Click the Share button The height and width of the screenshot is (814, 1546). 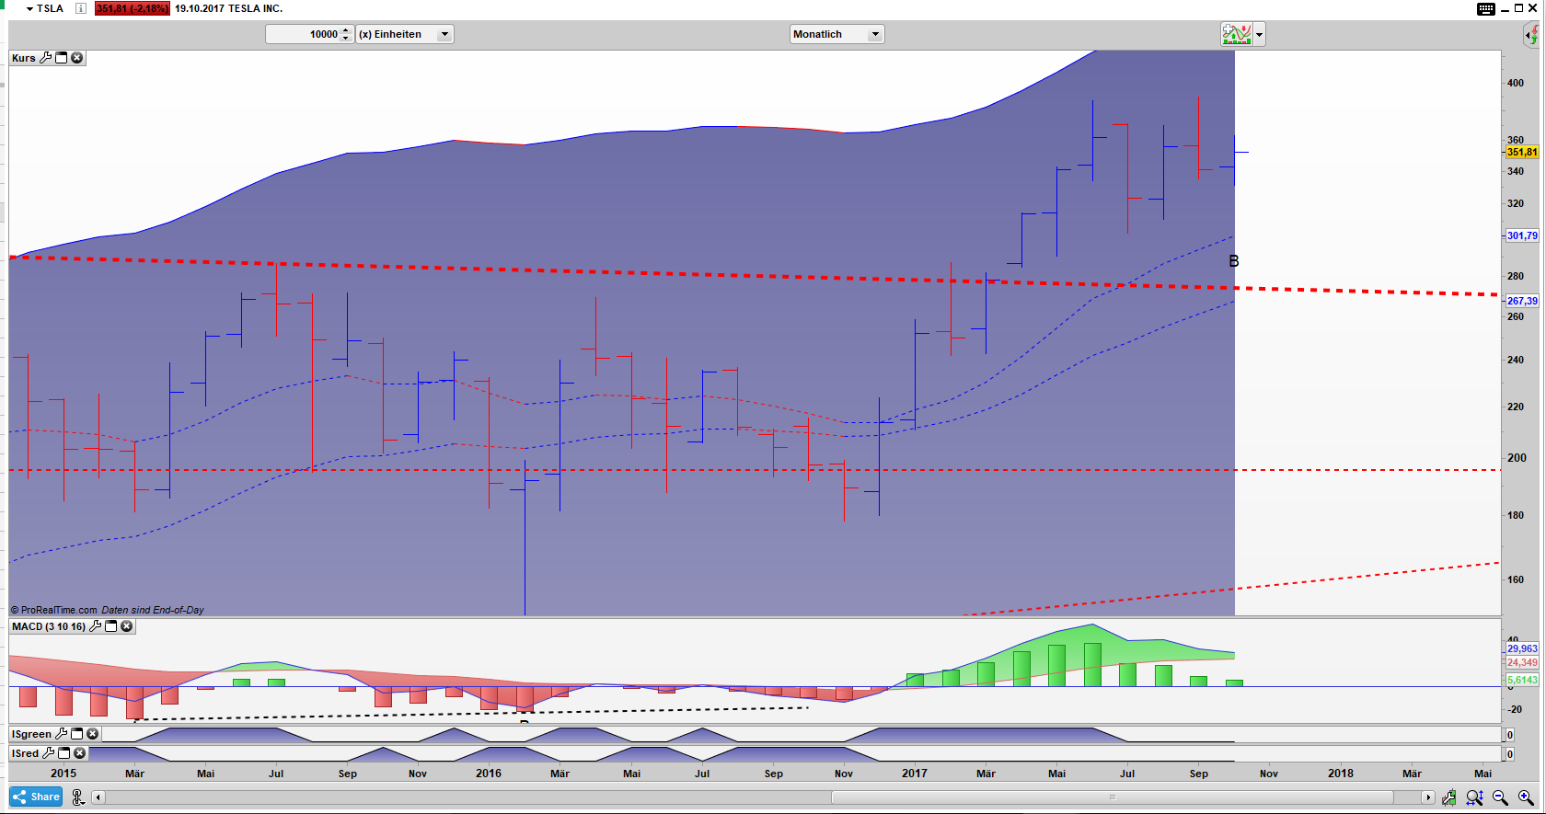click(36, 797)
